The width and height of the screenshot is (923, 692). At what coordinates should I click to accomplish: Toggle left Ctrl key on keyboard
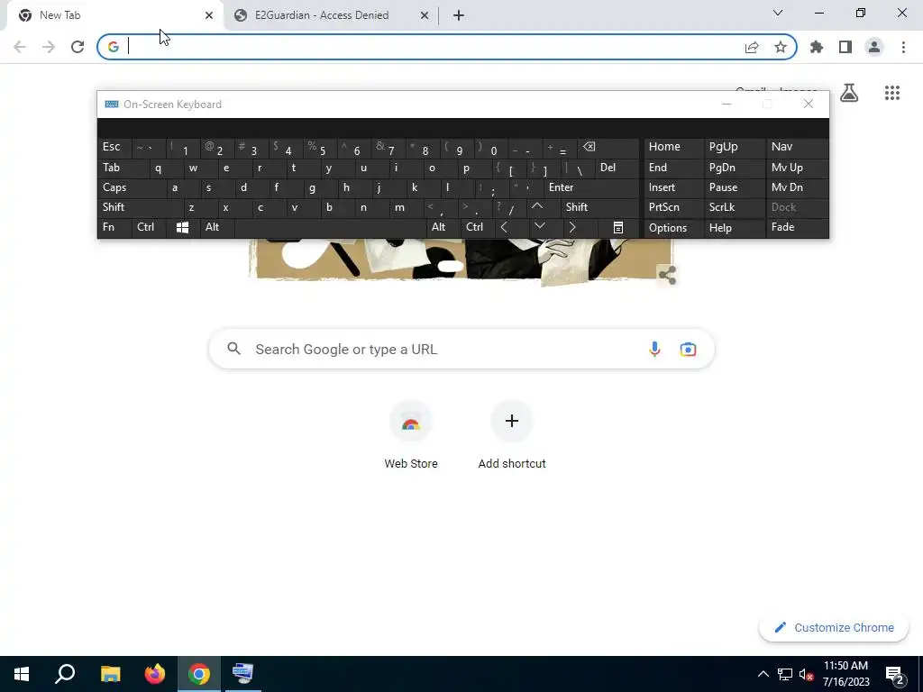[x=149, y=227]
